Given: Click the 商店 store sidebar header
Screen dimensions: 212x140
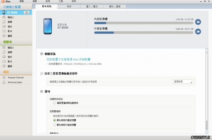Looking at the screenshot, I should (x=6, y=72).
